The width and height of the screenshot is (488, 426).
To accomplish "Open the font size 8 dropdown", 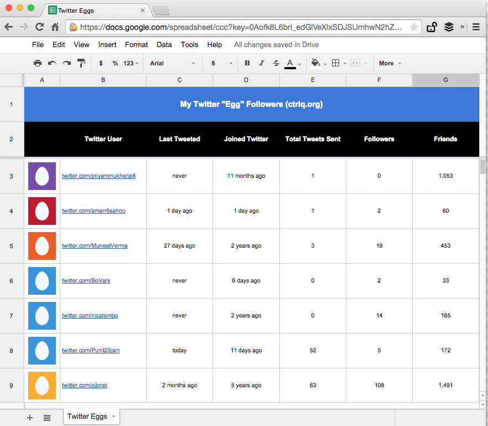I will coord(221,63).
